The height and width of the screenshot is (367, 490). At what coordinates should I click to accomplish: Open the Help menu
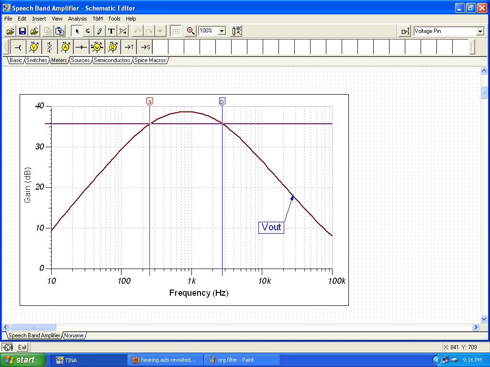click(x=131, y=19)
